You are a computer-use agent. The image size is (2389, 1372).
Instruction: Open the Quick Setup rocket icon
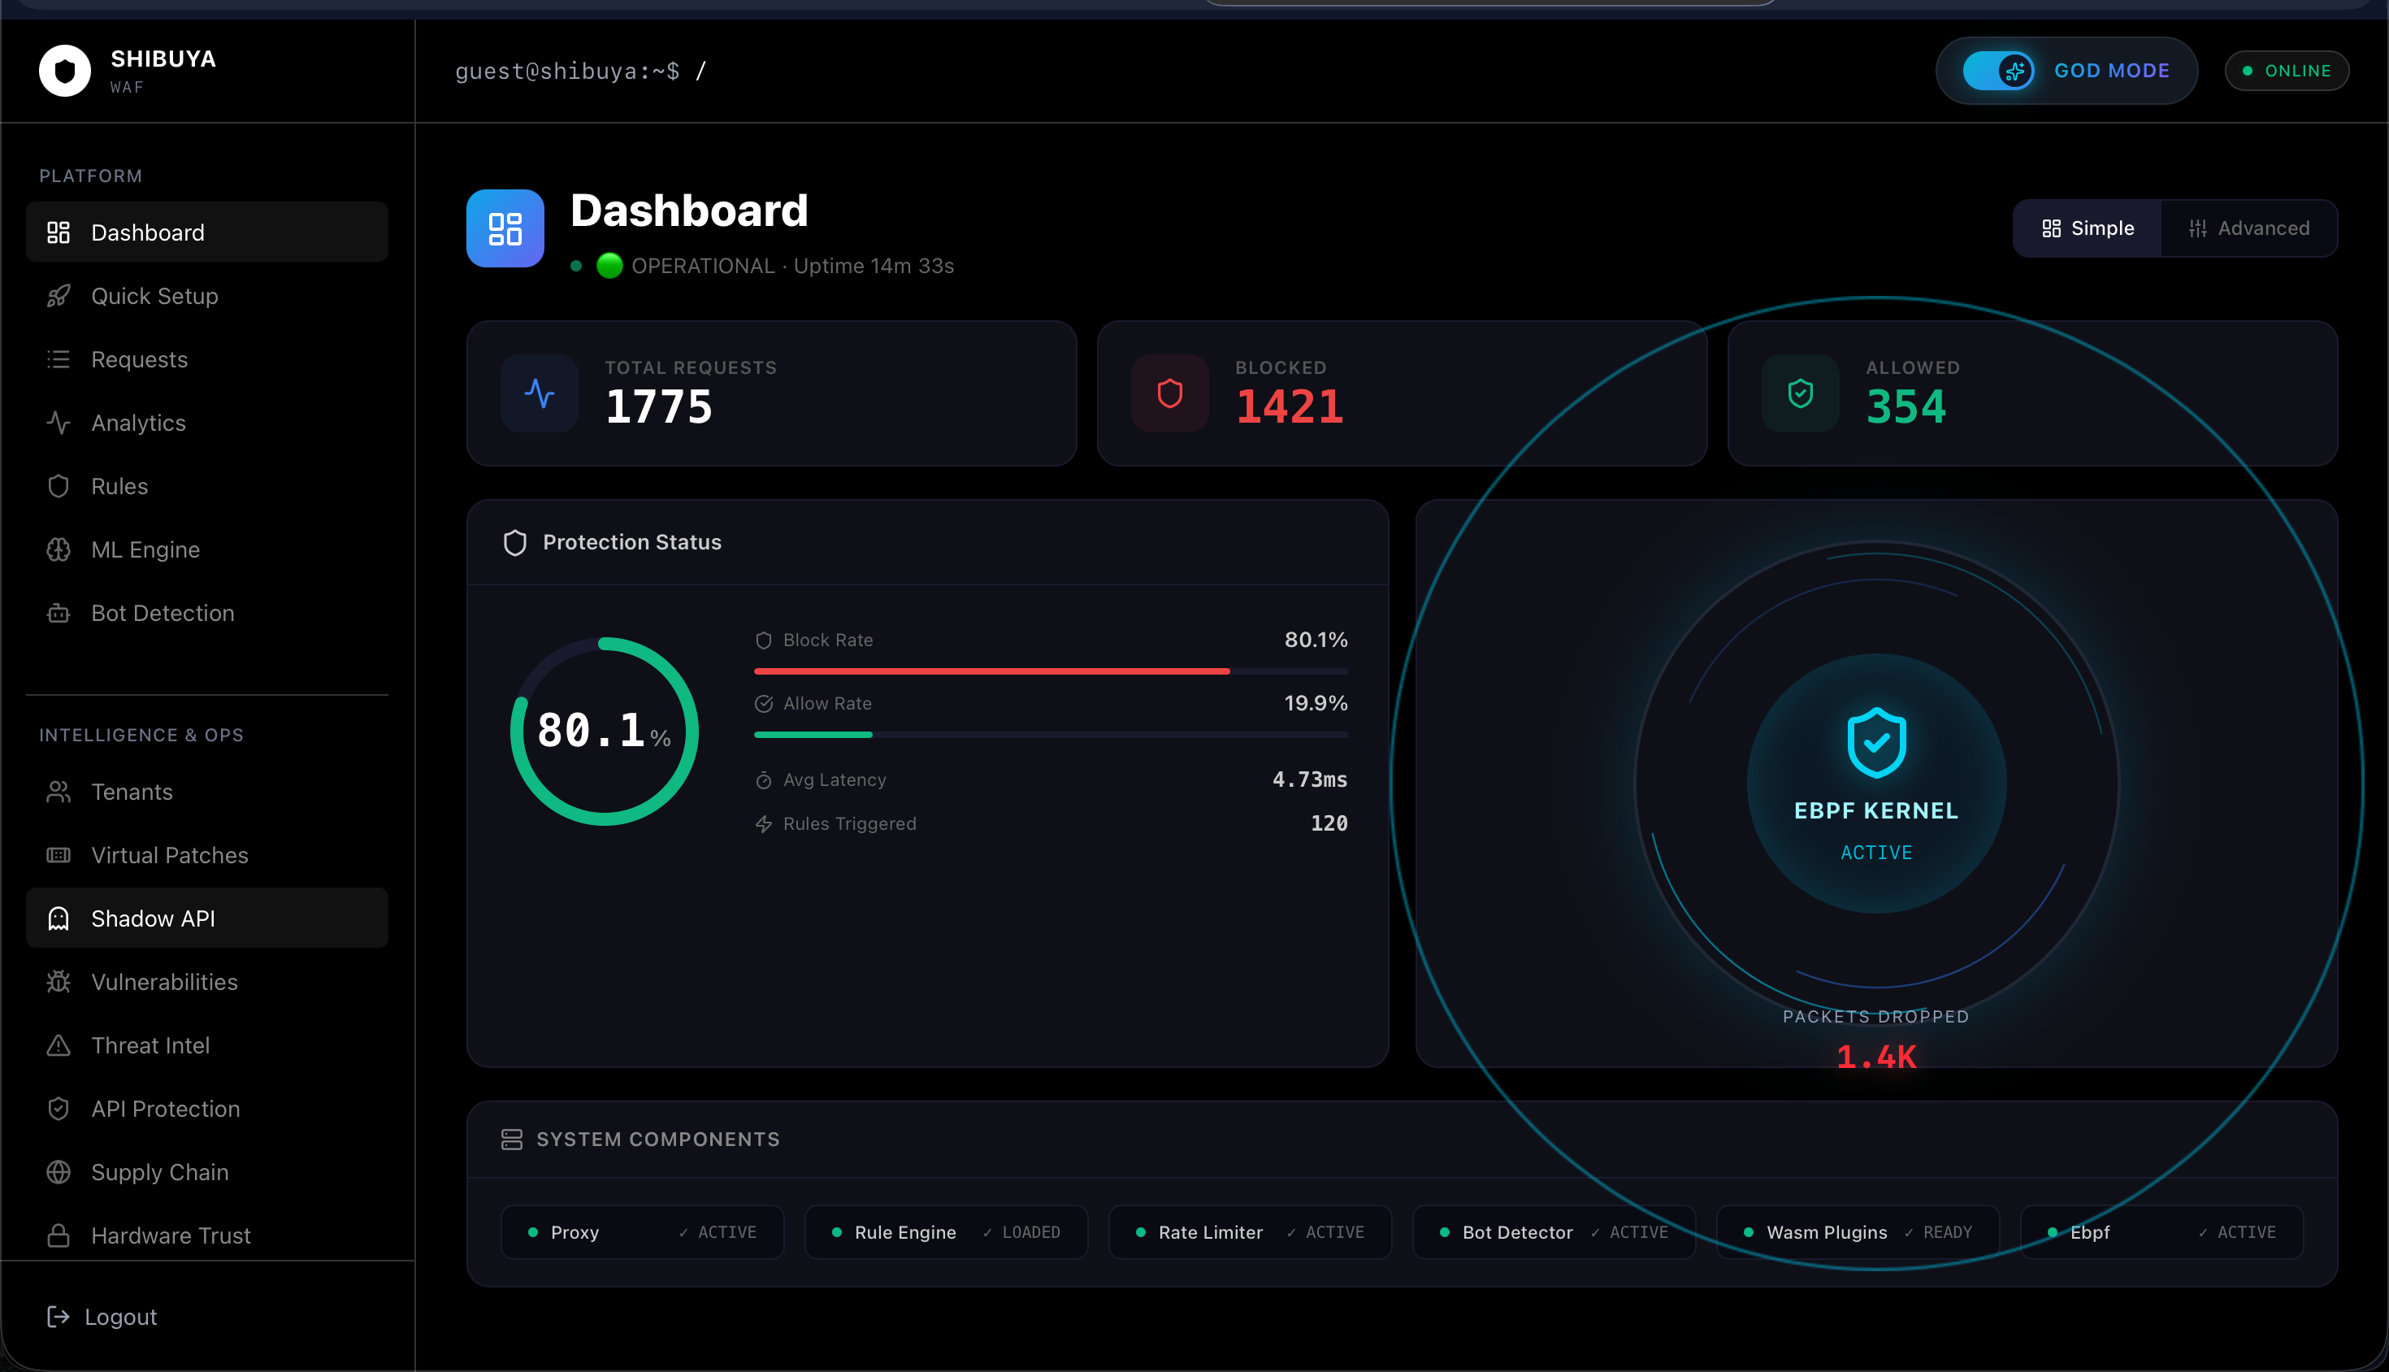click(x=59, y=296)
